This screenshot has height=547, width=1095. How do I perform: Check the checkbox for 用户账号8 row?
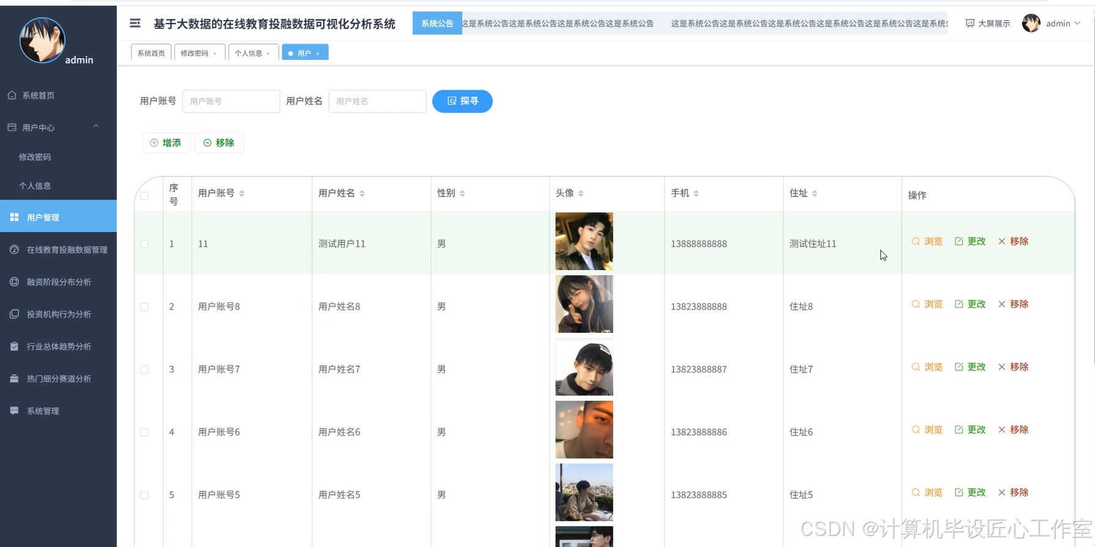[x=144, y=307]
